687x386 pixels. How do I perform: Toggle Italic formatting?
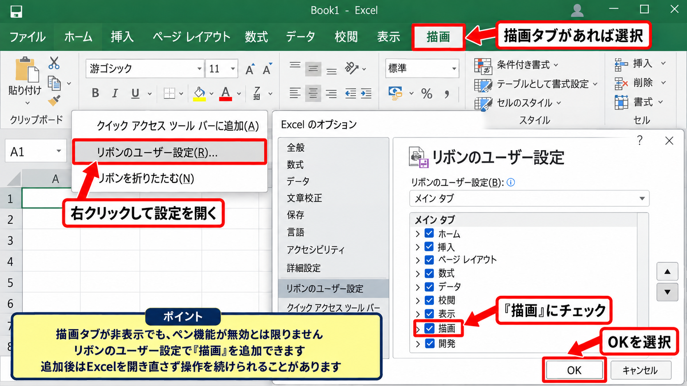tap(115, 93)
